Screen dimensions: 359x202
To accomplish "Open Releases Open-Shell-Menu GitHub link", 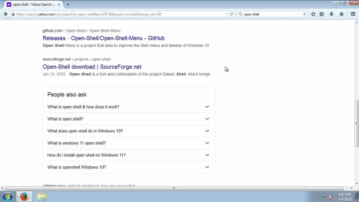I will (103, 38).
